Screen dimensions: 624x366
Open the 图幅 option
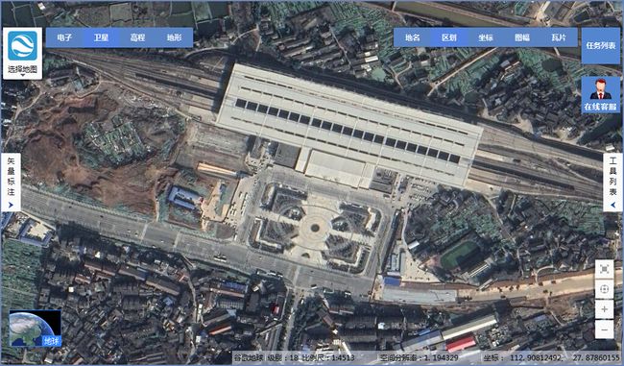click(522, 37)
